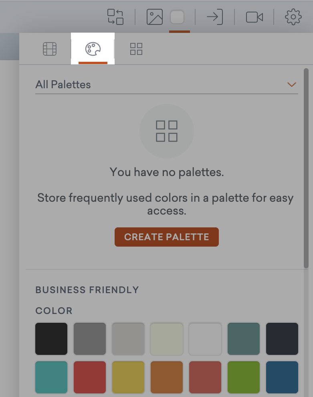Switch to the layouts tab
Viewport: 313px width, 397px height.
pyautogui.click(x=136, y=49)
